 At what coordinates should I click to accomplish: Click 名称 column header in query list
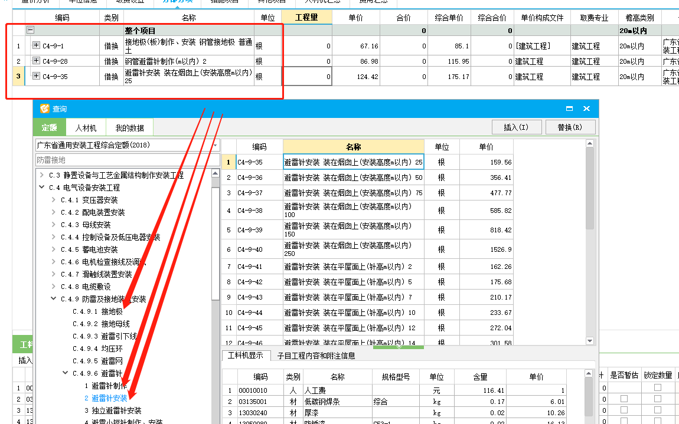tap(353, 147)
